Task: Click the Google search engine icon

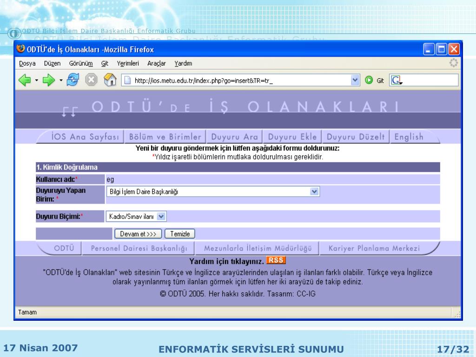Action: click(397, 80)
